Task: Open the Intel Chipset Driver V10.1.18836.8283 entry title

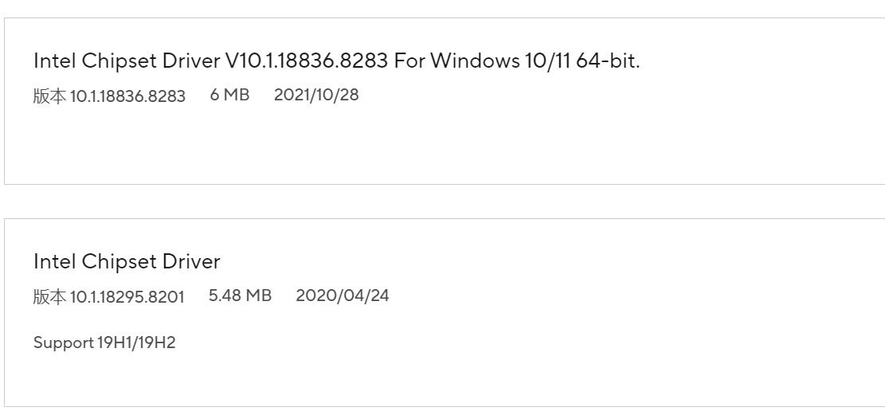Action: pyautogui.click(x=336, y=61)
